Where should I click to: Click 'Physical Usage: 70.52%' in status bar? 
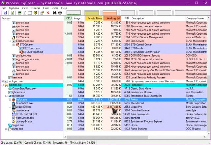pyautogui.click(x=82, y=143)
